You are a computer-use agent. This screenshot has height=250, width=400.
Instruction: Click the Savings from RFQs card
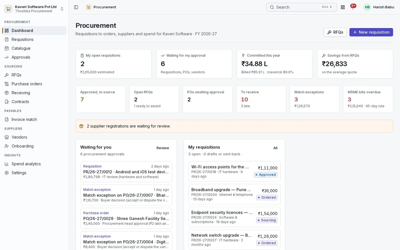[x=355, y=64]
